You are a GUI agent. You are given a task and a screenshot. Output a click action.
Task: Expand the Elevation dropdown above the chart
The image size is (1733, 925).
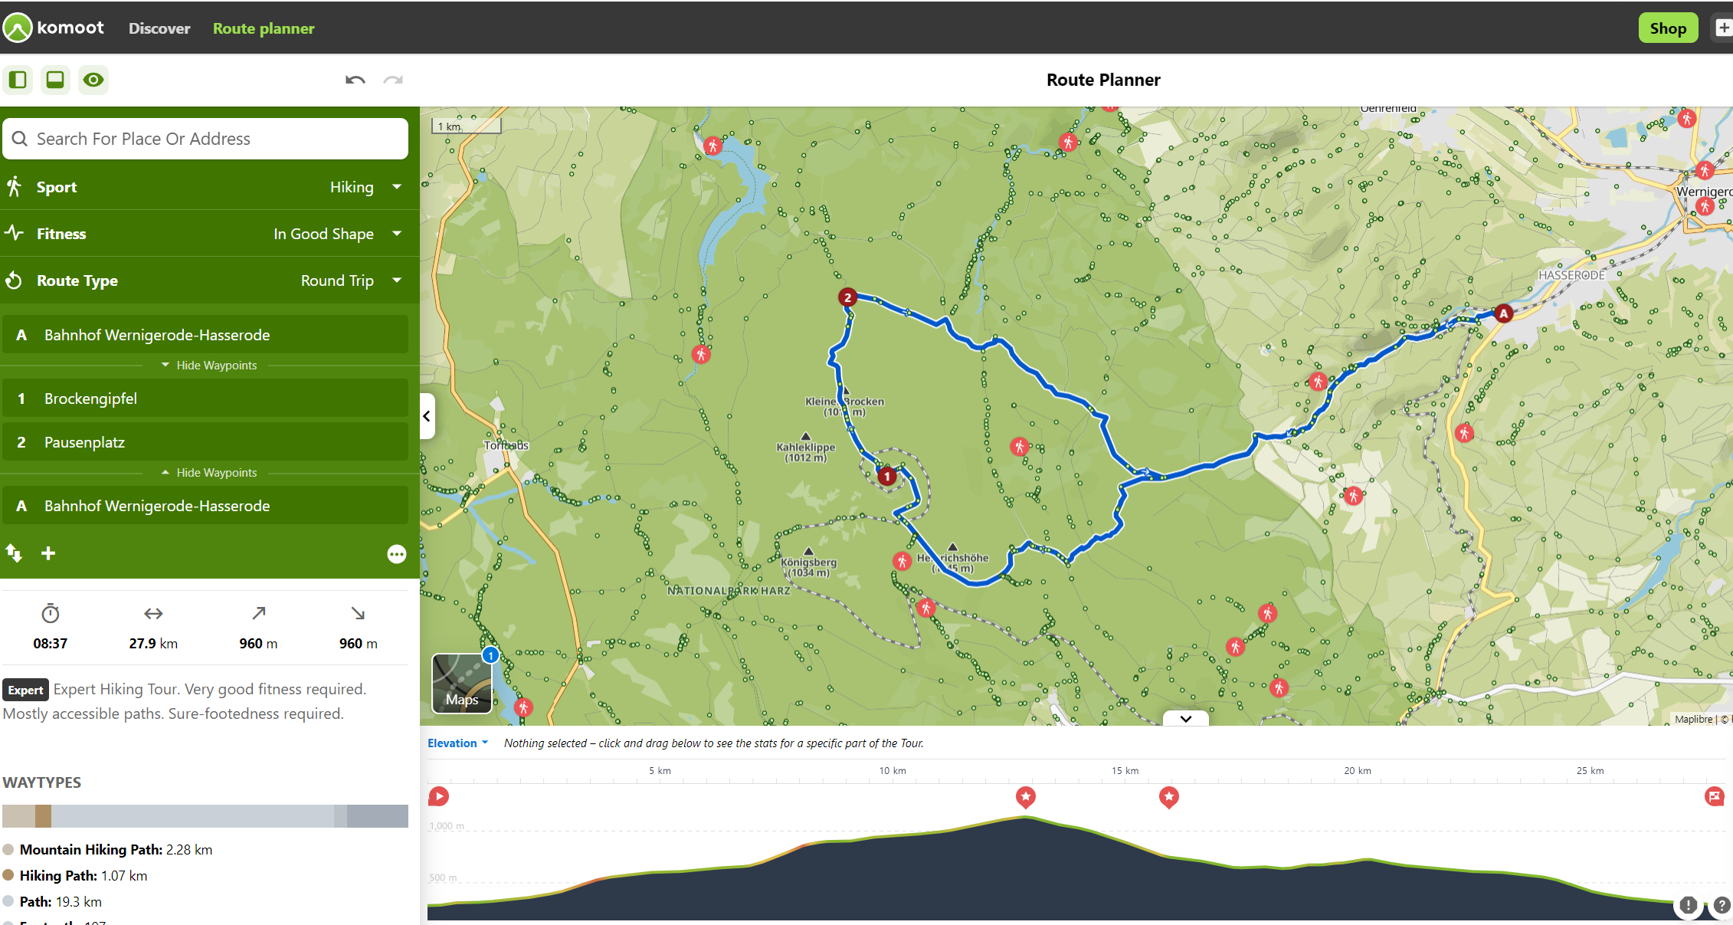457,743
